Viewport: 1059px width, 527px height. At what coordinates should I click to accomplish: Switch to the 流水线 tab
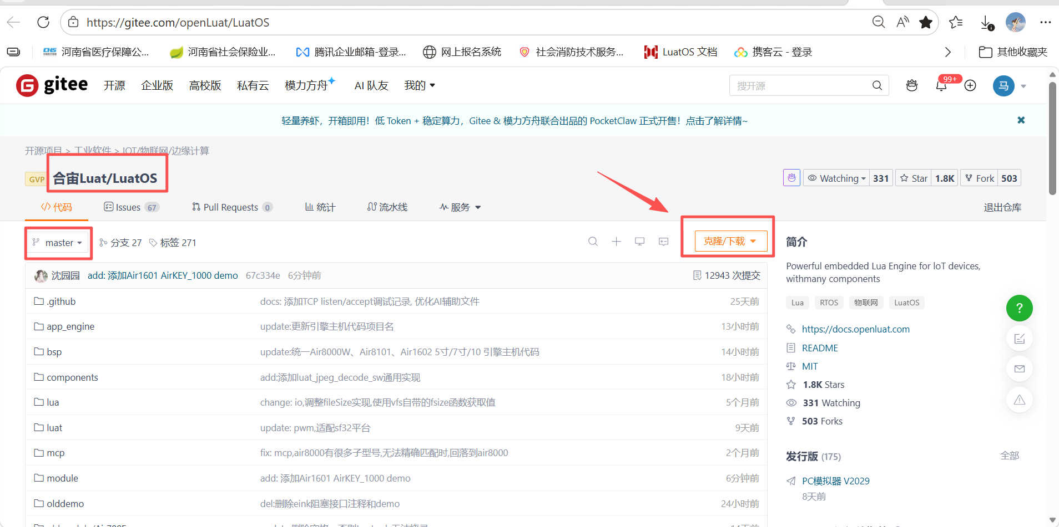tap(387, 207)
